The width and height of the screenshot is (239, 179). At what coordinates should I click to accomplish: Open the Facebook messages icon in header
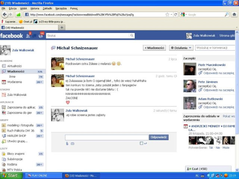pyautogui.click(x=34, y=36)
